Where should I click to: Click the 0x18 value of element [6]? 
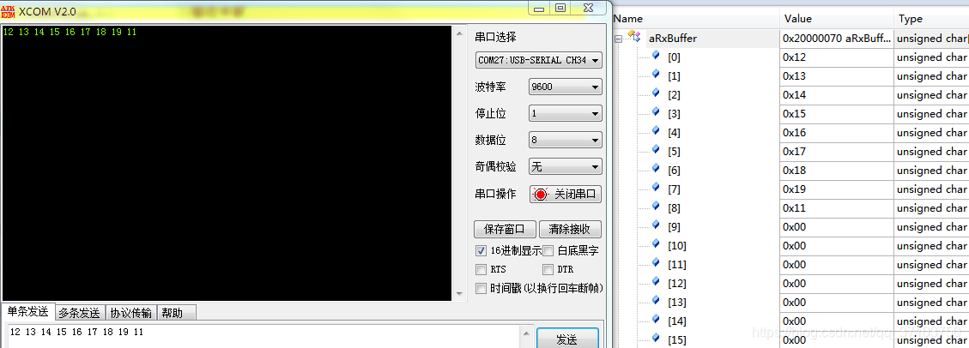(x=836, y=171)
